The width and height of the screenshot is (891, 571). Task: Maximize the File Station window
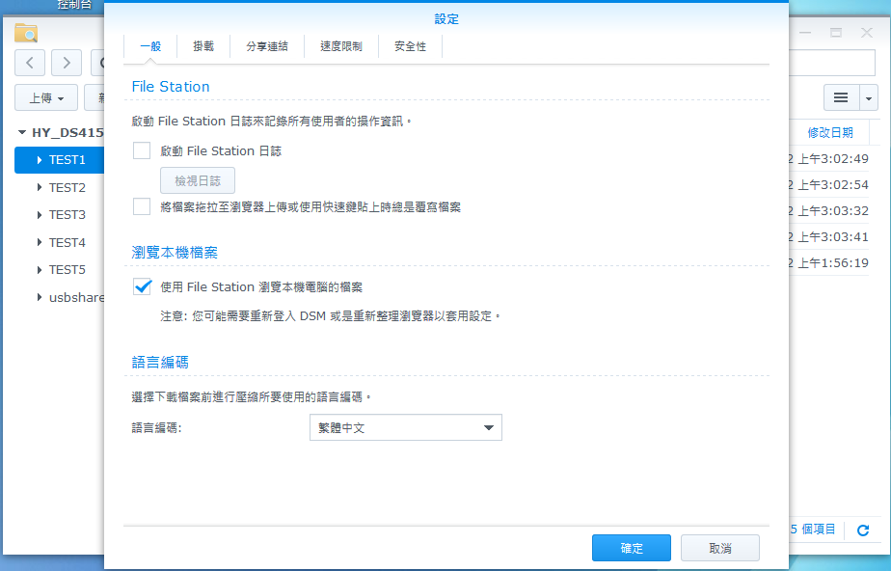click(x=836, y=33)
